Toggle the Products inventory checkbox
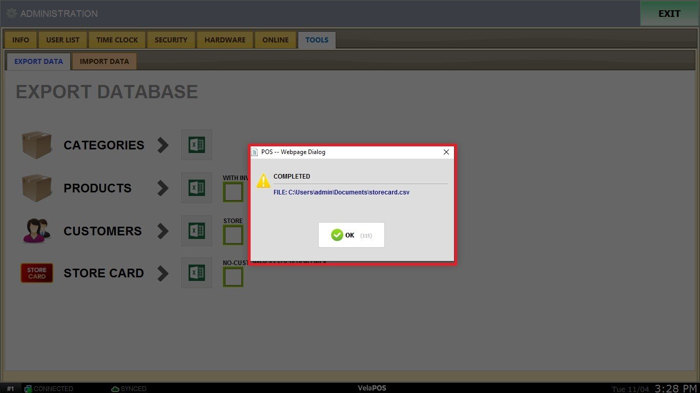This screenshot has height=393, width=700. pos(233,192)
